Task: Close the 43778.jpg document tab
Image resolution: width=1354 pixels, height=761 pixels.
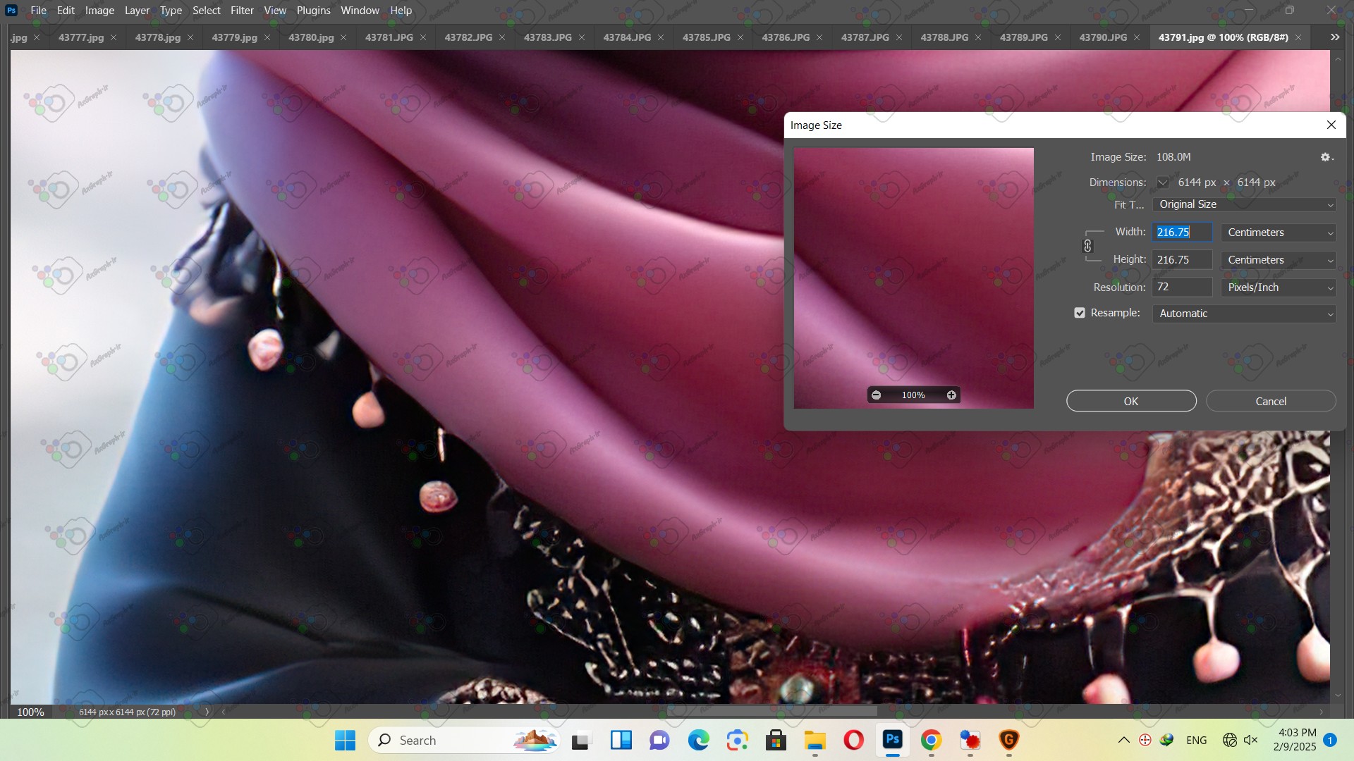Action: click(190, 37)
